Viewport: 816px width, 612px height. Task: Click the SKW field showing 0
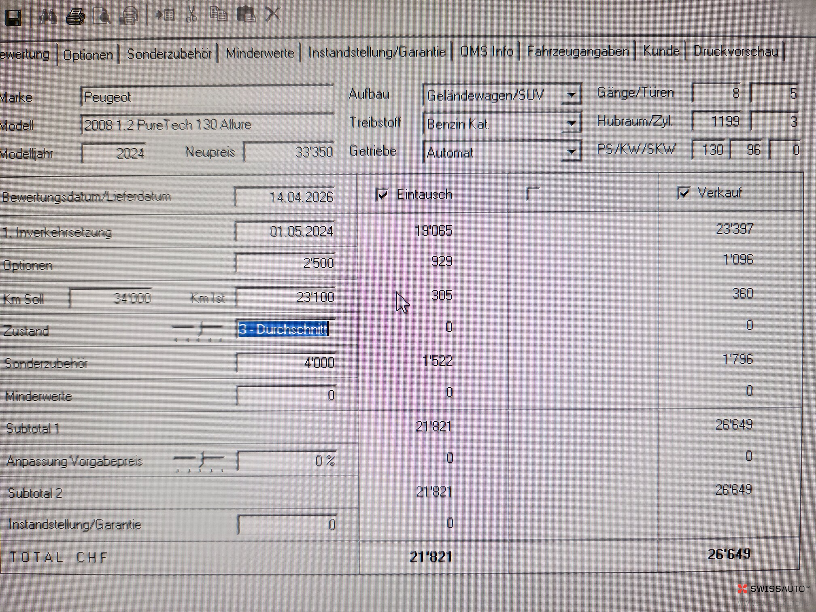pos(785,150)
